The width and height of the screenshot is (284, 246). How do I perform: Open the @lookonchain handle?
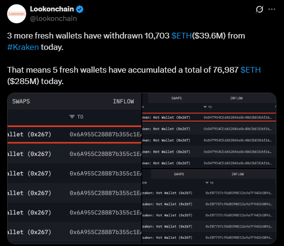[x=53, y=19]
